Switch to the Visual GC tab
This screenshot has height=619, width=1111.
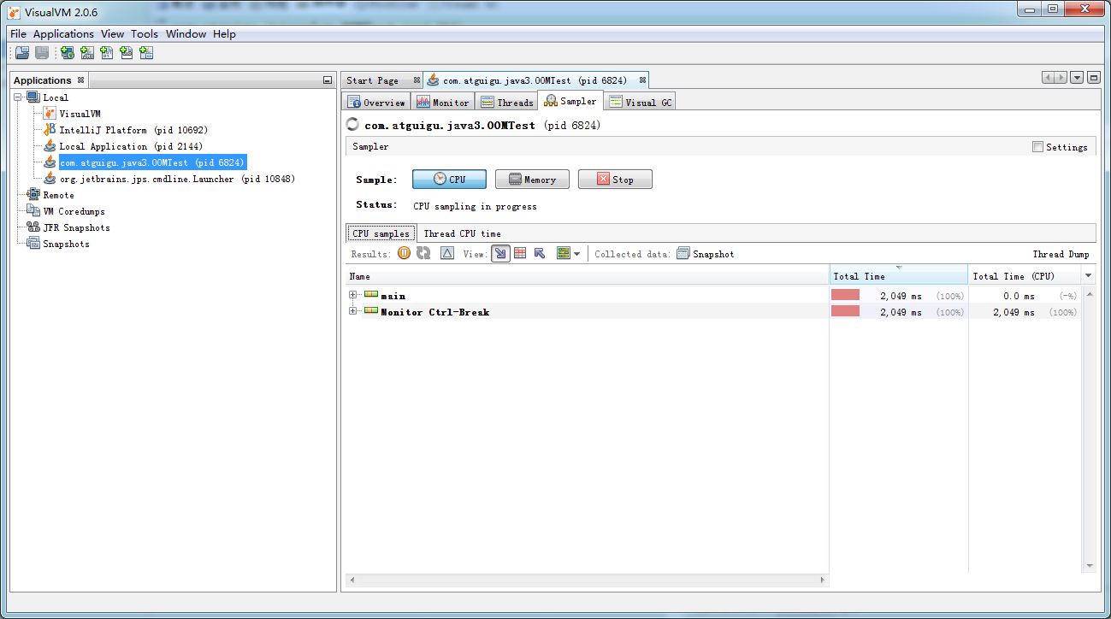pos(641,103)
